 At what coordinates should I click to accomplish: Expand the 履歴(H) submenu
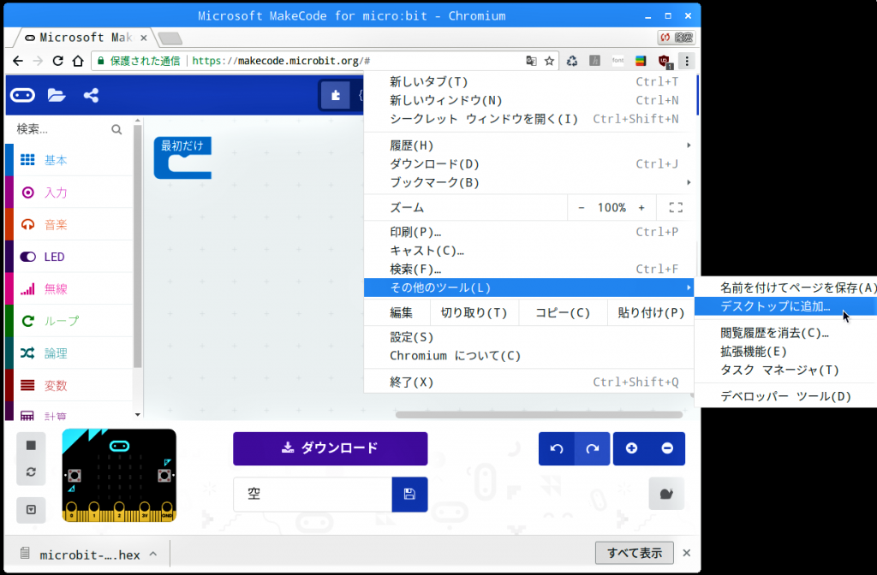528,145
